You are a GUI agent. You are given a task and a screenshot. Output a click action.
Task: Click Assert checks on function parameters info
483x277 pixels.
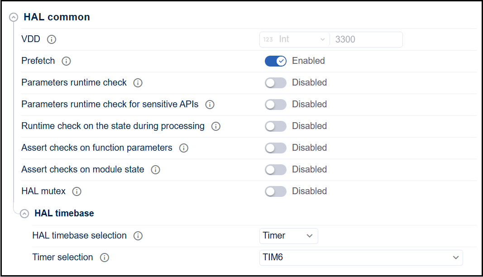pos(183,148)
